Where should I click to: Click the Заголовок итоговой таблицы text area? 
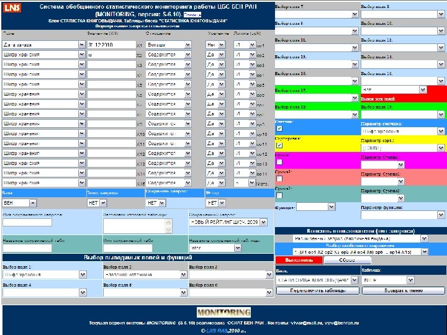[x=138, y=226]
